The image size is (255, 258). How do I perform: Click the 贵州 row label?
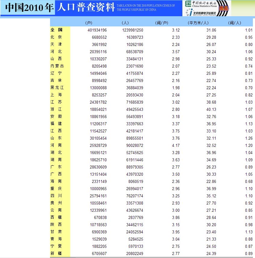point(56,203)
